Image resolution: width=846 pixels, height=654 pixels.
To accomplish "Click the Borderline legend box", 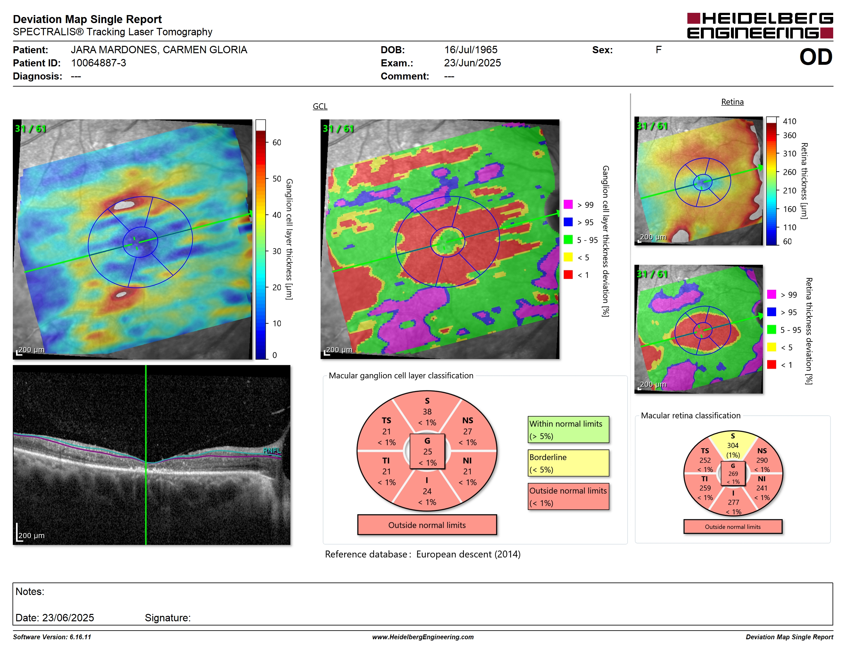I will click(x=568, y=463).
